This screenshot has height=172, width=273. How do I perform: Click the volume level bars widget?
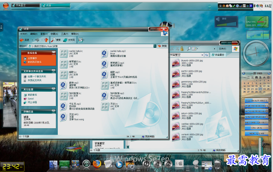click(x=226, y=24)
